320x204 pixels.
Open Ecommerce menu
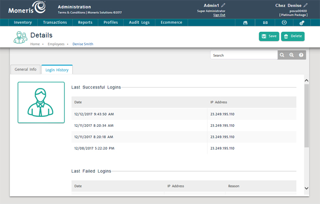tap(171, 23)
